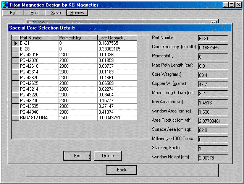Click the Mean Length Turn field 8.2
The height and width of the screenshot is (184, 244).
pos(213,94)
